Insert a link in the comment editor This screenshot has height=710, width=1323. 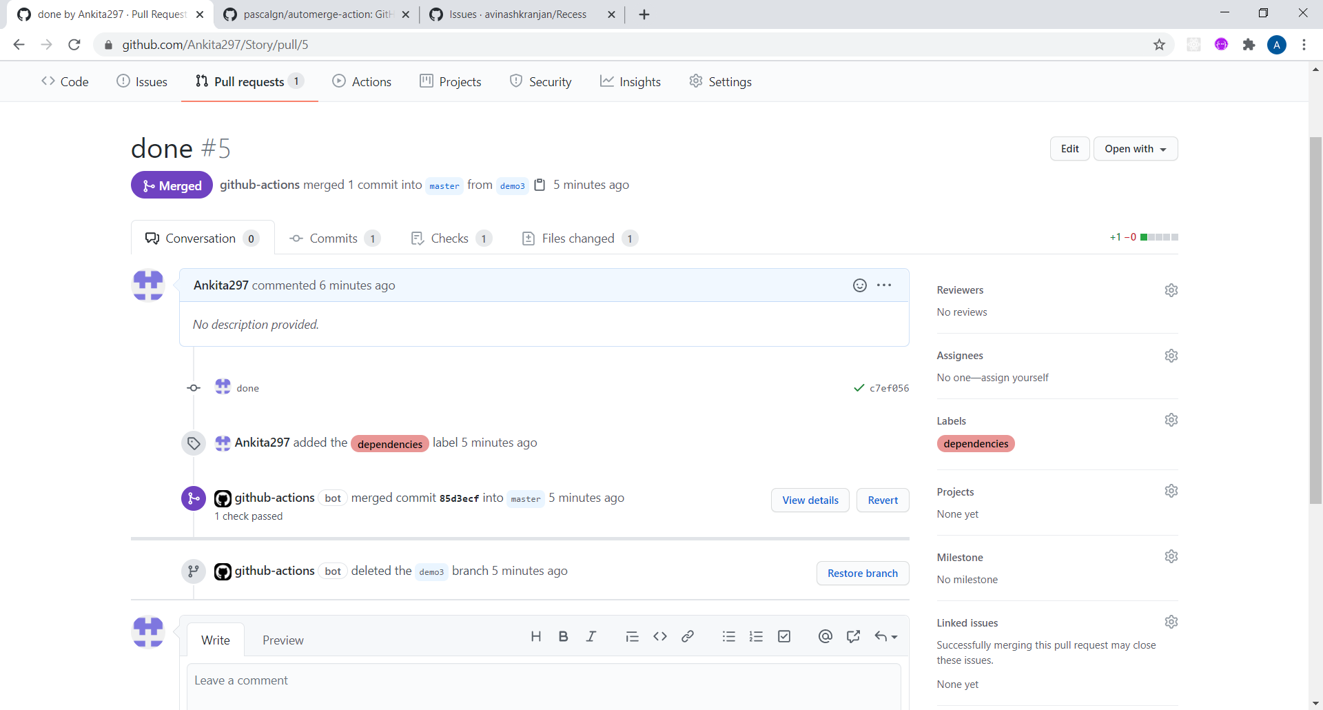[x=687, y=636]
